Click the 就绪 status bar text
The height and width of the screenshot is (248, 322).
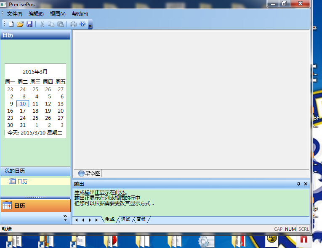tap(7, 229)
